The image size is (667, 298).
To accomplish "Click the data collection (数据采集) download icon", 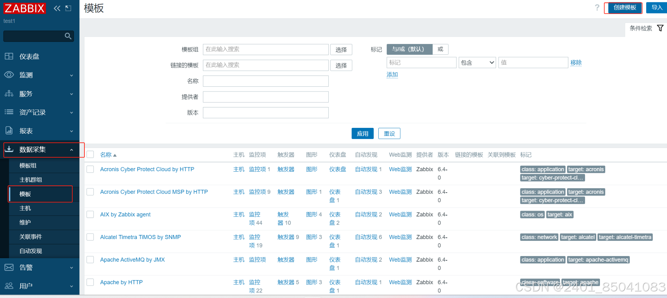I will tap(9, 149).
